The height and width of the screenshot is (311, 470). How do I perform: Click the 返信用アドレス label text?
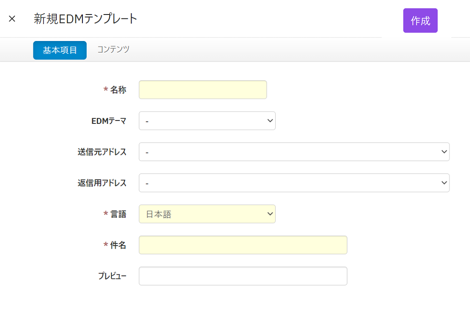click(102, 183)
